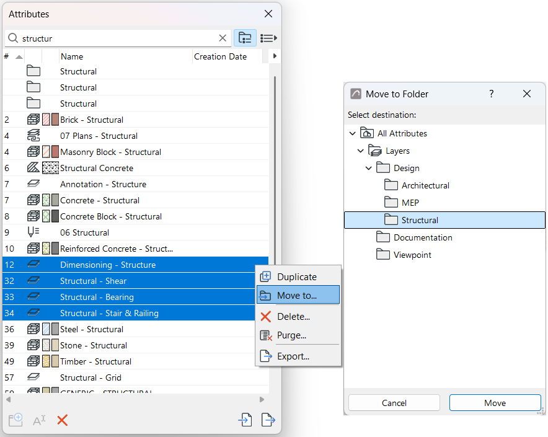Click the Stone - Structural material icon

point(33,345)
